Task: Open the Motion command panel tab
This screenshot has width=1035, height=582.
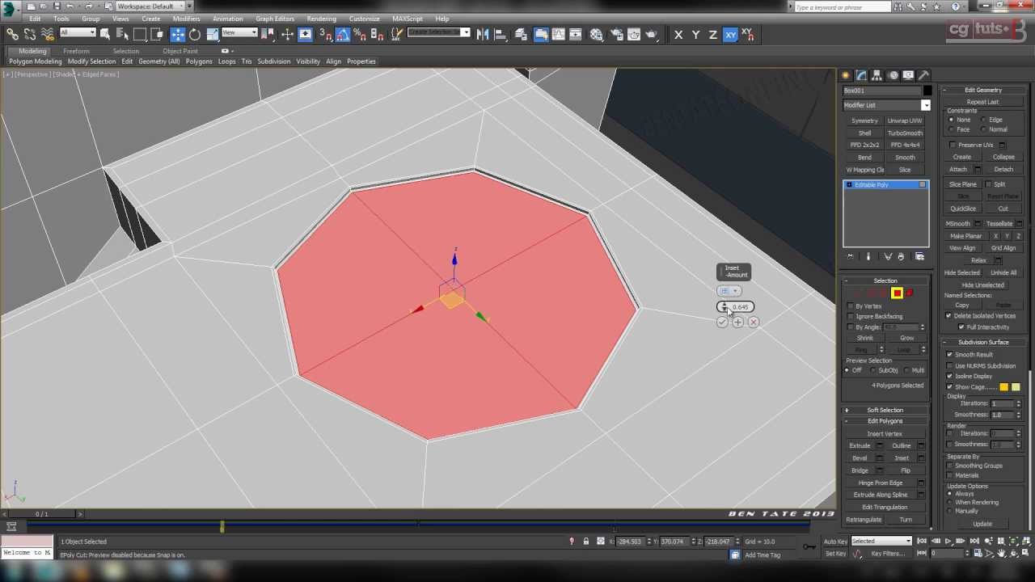Action: pyautogui.click(x=893, y=75)
